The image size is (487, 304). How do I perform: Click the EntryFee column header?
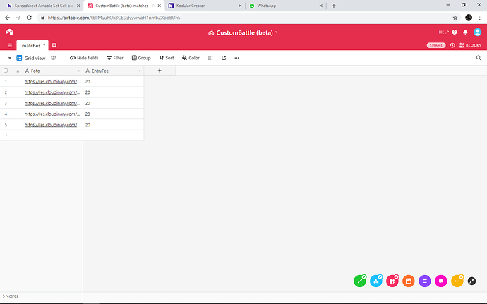click(x=114, y=71)
